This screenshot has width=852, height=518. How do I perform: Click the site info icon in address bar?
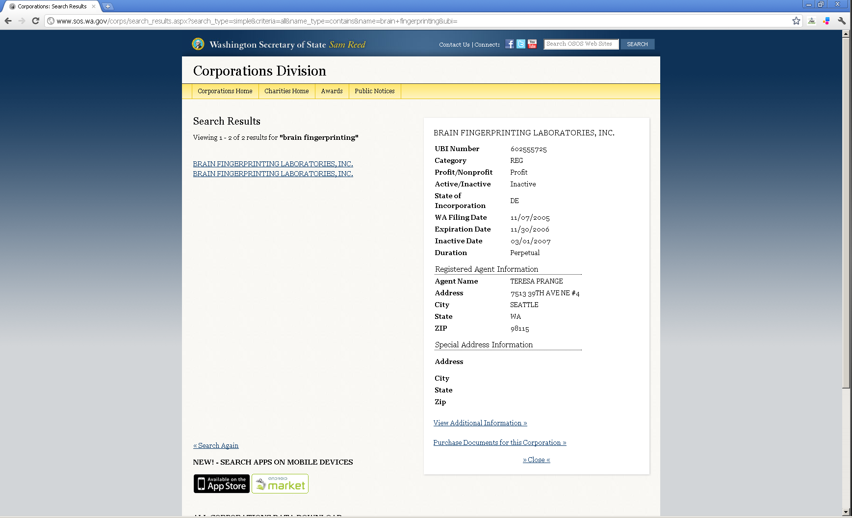click(x=51, y=21)
